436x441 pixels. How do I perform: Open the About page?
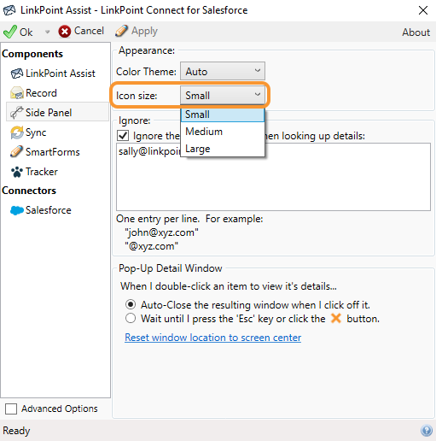[416, 32]
